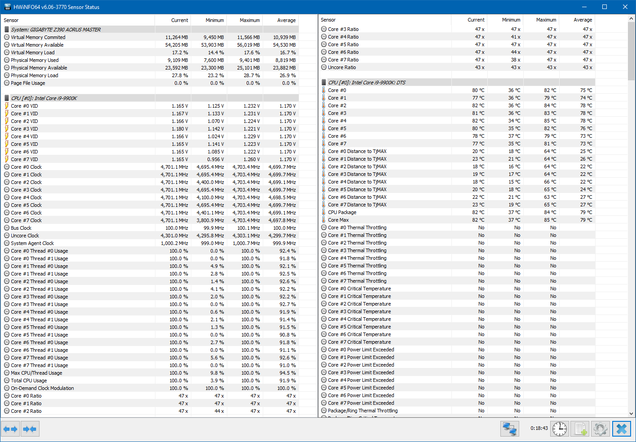Click circle icon beside Total CPU Usage

coord(7,381)
